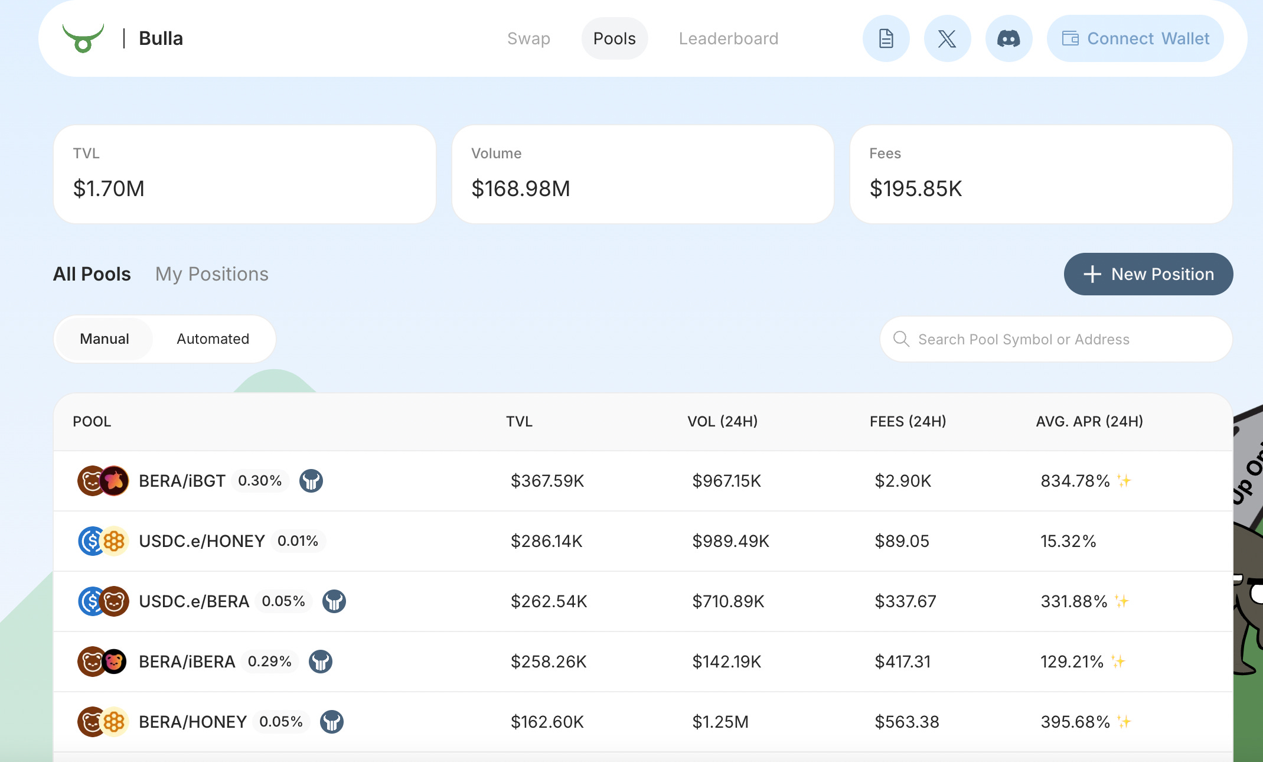Viewport: 1263px width, 762px height.
Task: Switch to Manual pools toggle
Action: tap(105, 339)
